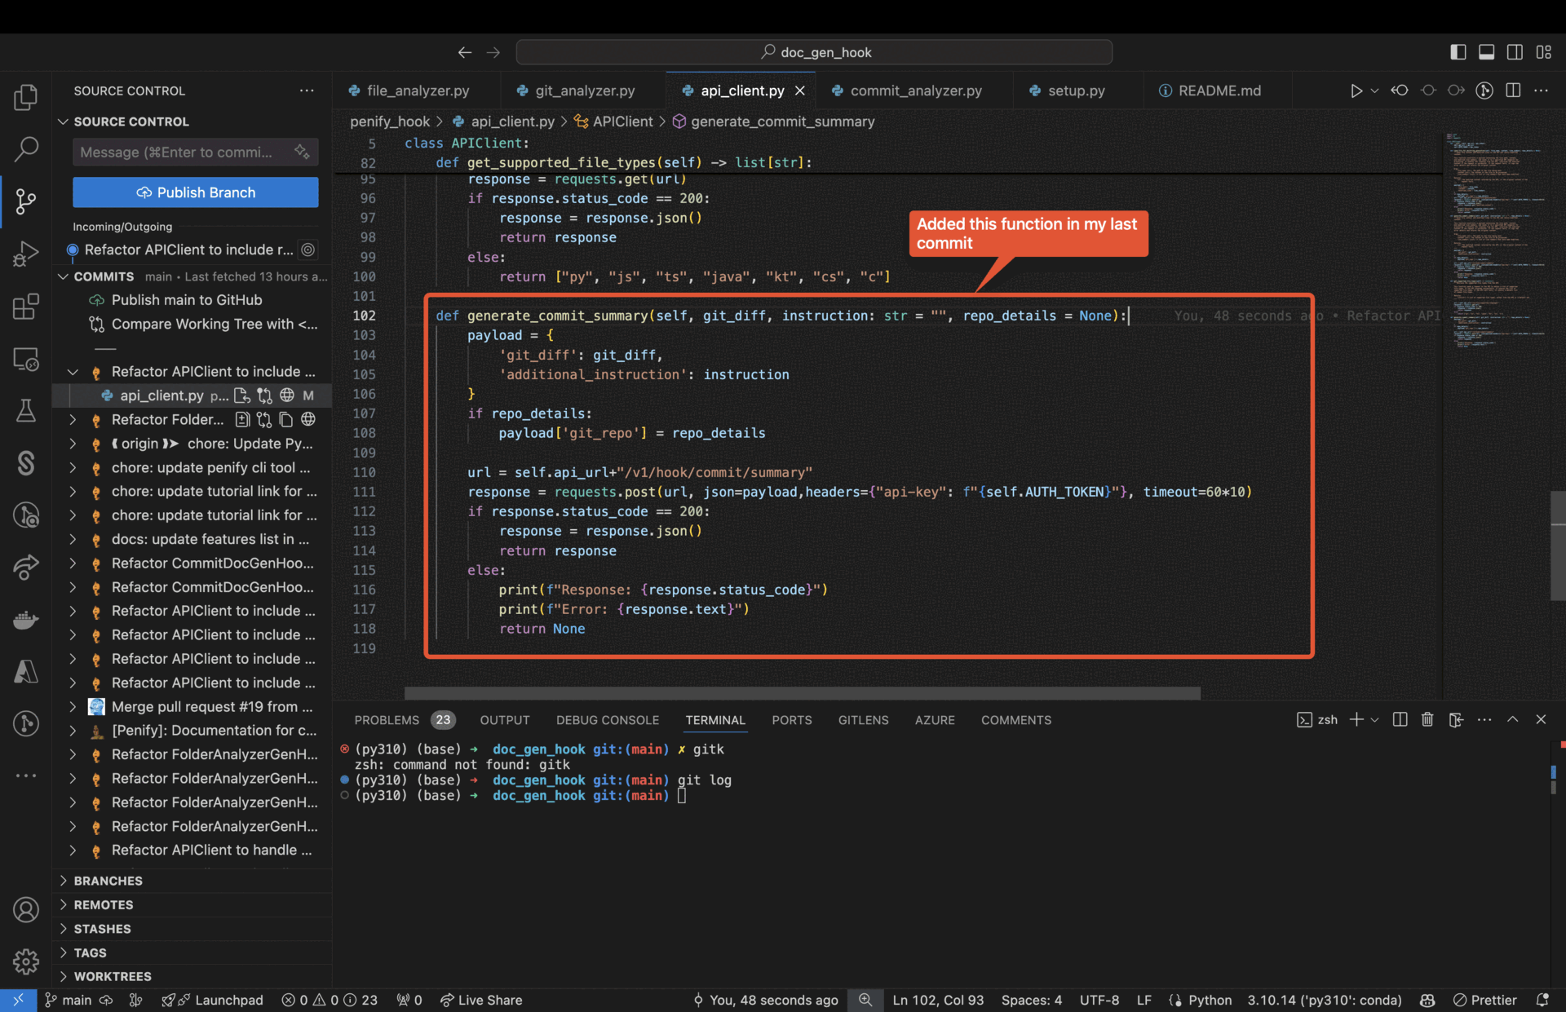Select the Testing beaker icon
The width and height of the screenshot is (1566, 1012).
pyautogui.click(x=27, y=410)
